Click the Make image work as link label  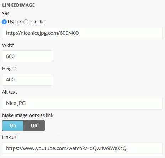[28, 115]
